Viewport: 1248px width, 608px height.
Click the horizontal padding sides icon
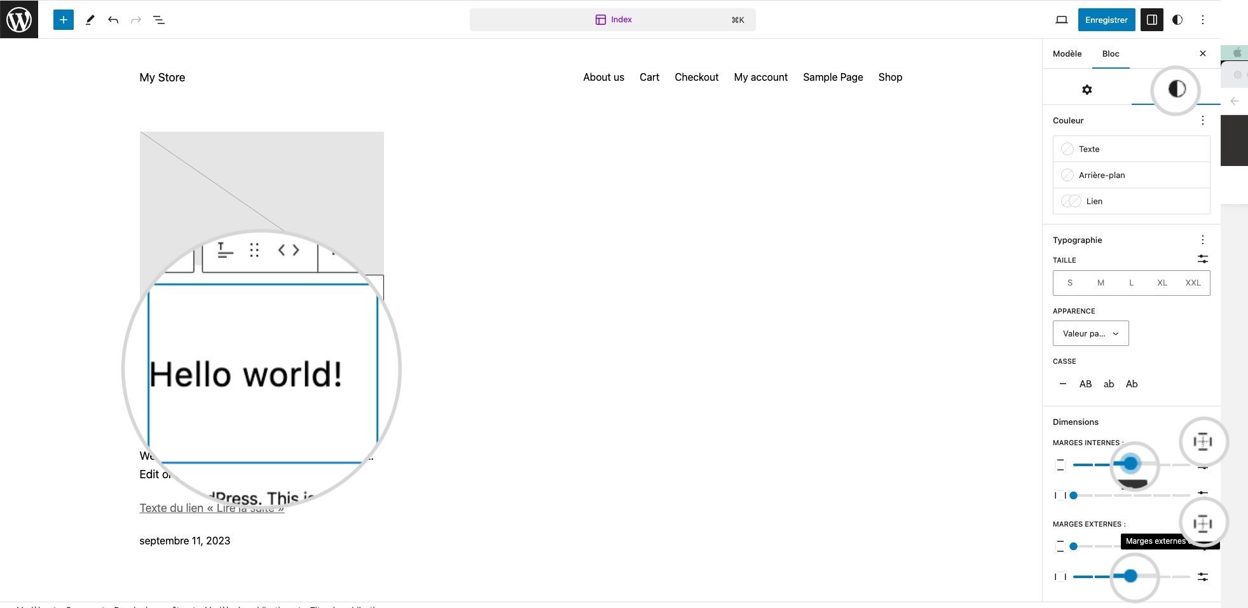click(1060, 495)
